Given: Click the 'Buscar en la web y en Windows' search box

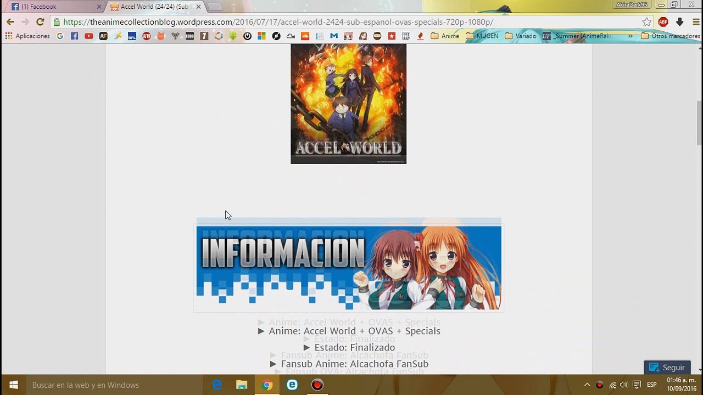Looking at the screenshot, I should [115, 385].
